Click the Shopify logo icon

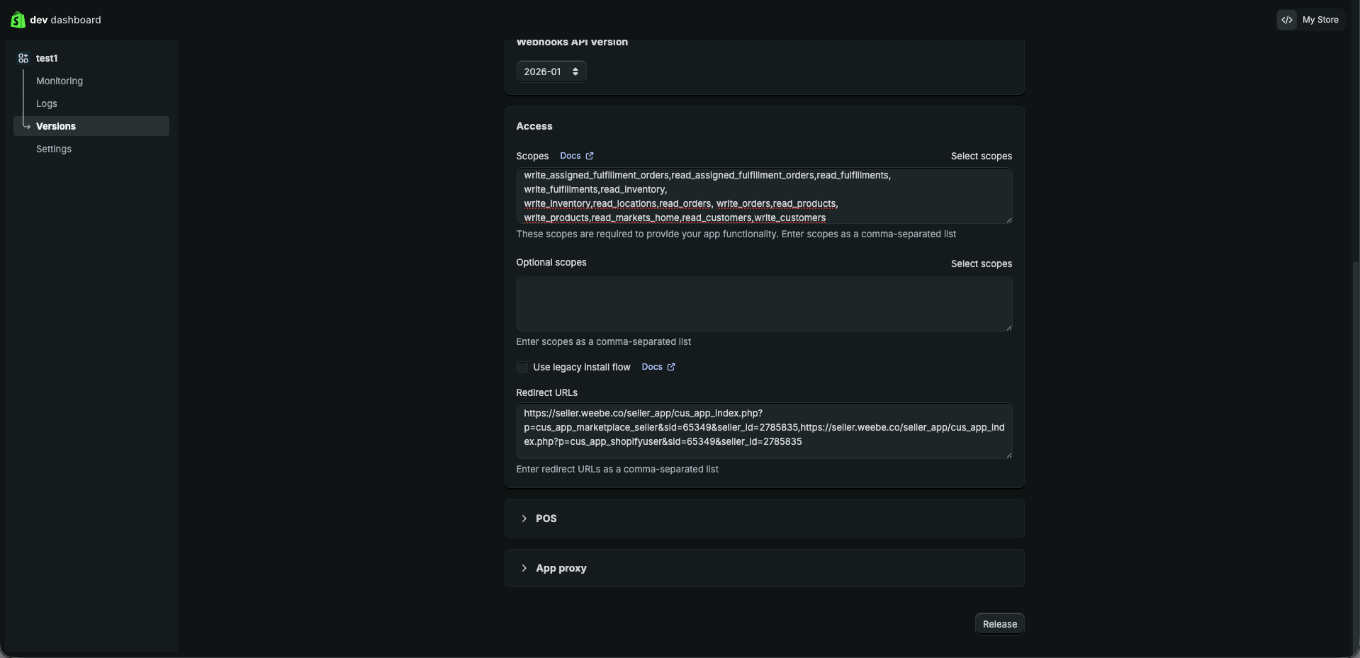point(17,20)
